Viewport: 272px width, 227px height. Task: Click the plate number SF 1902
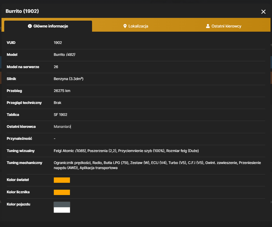pyautogui.click(x=60, y=114)
